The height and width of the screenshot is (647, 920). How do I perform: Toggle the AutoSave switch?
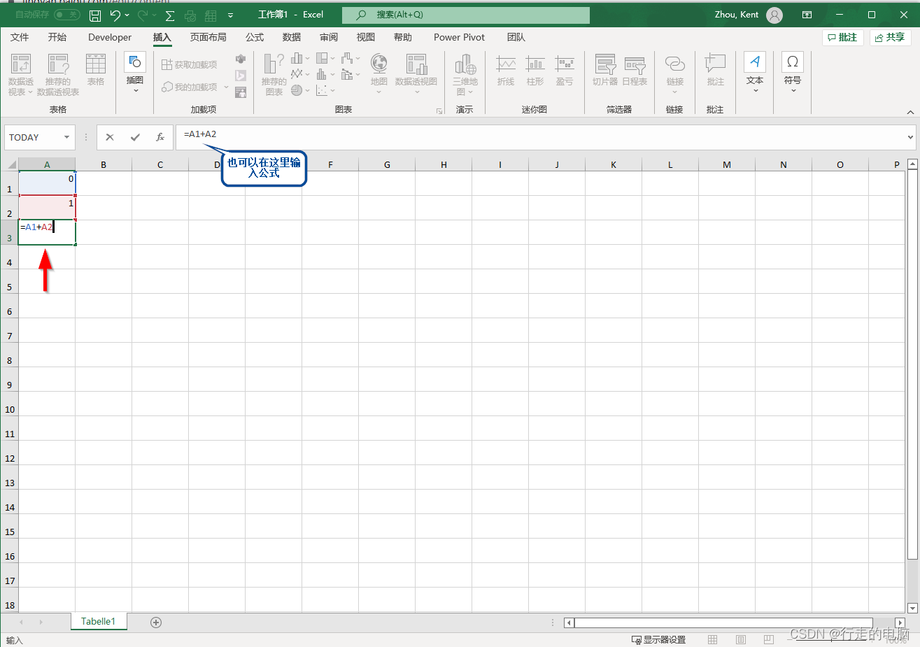(x=67, y=15)
